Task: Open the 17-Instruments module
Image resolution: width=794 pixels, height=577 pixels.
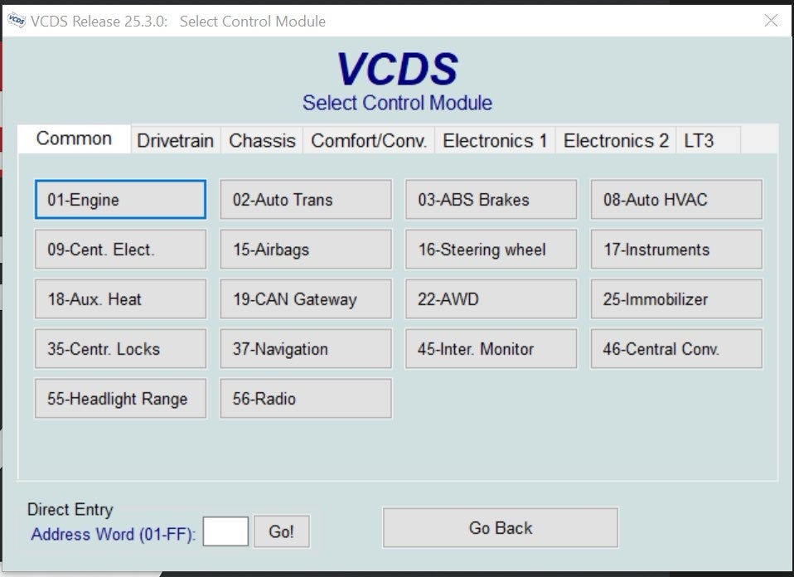Action: pos(676,249)
